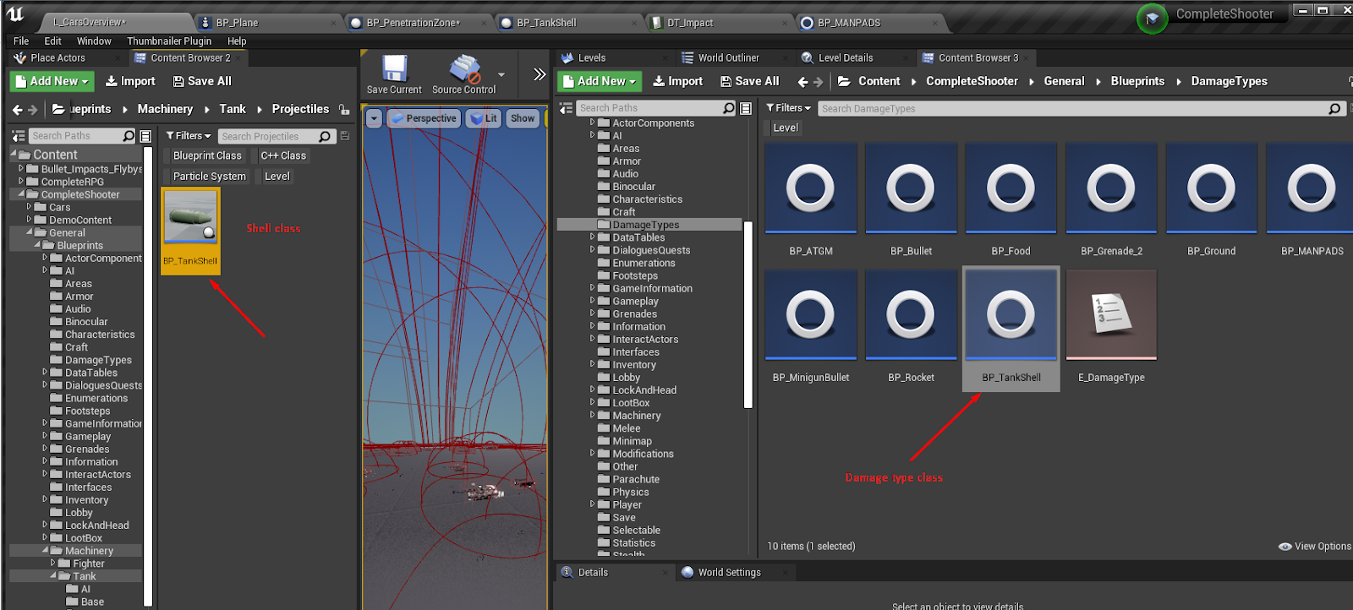Open the Thumbnailer Plugin menu
The image size is (1353, 610).
coord(169,41)
